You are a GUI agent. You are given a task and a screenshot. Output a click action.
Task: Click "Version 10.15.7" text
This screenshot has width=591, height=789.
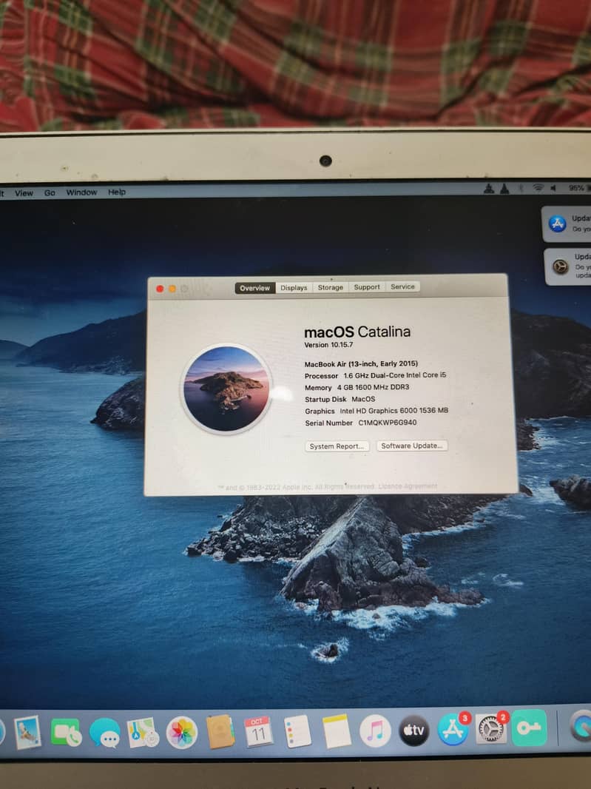point(328,345)
